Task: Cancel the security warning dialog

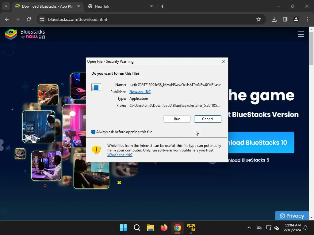Action: pyautogui.click(x=208, y=119)
